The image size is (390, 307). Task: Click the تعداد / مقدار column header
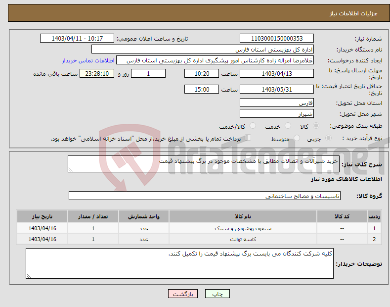pyautogui.click(x=93, y=216)
